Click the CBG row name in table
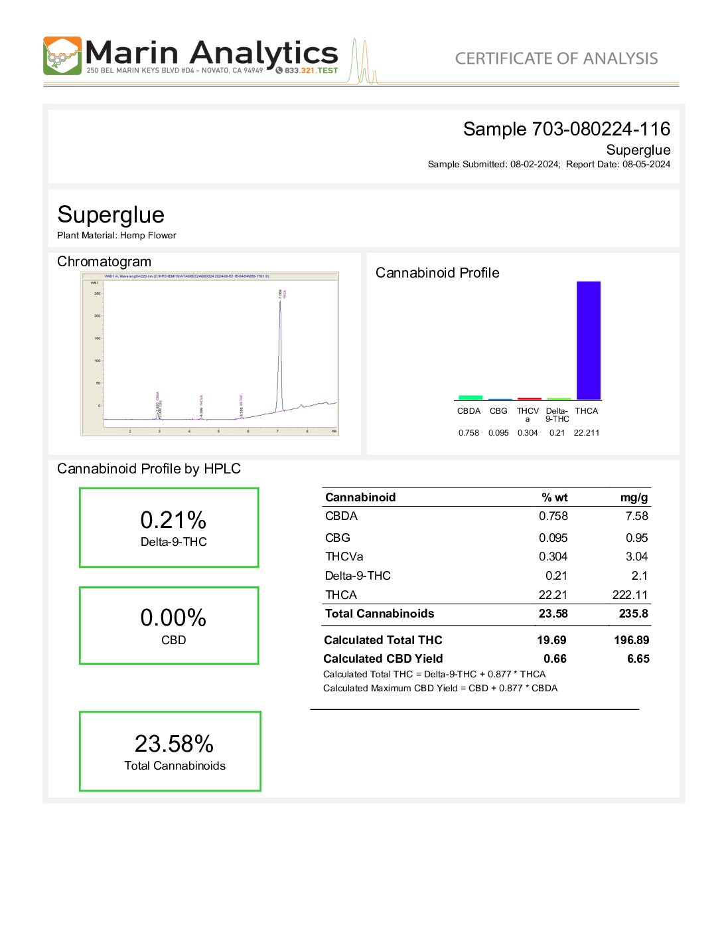Screen dimensions: 722x935 pos(338,538)
